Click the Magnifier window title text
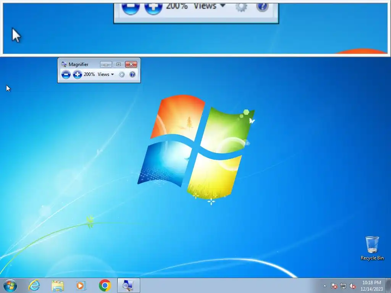The height and width of the screenshot is (293, 391). coord(78,64)
